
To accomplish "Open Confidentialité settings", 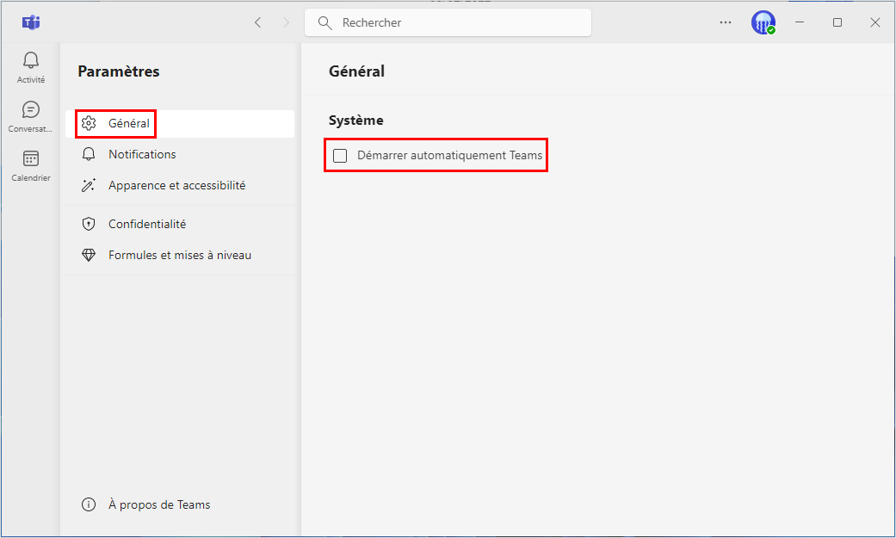I will pyautogui.click(x=180, y=224).
